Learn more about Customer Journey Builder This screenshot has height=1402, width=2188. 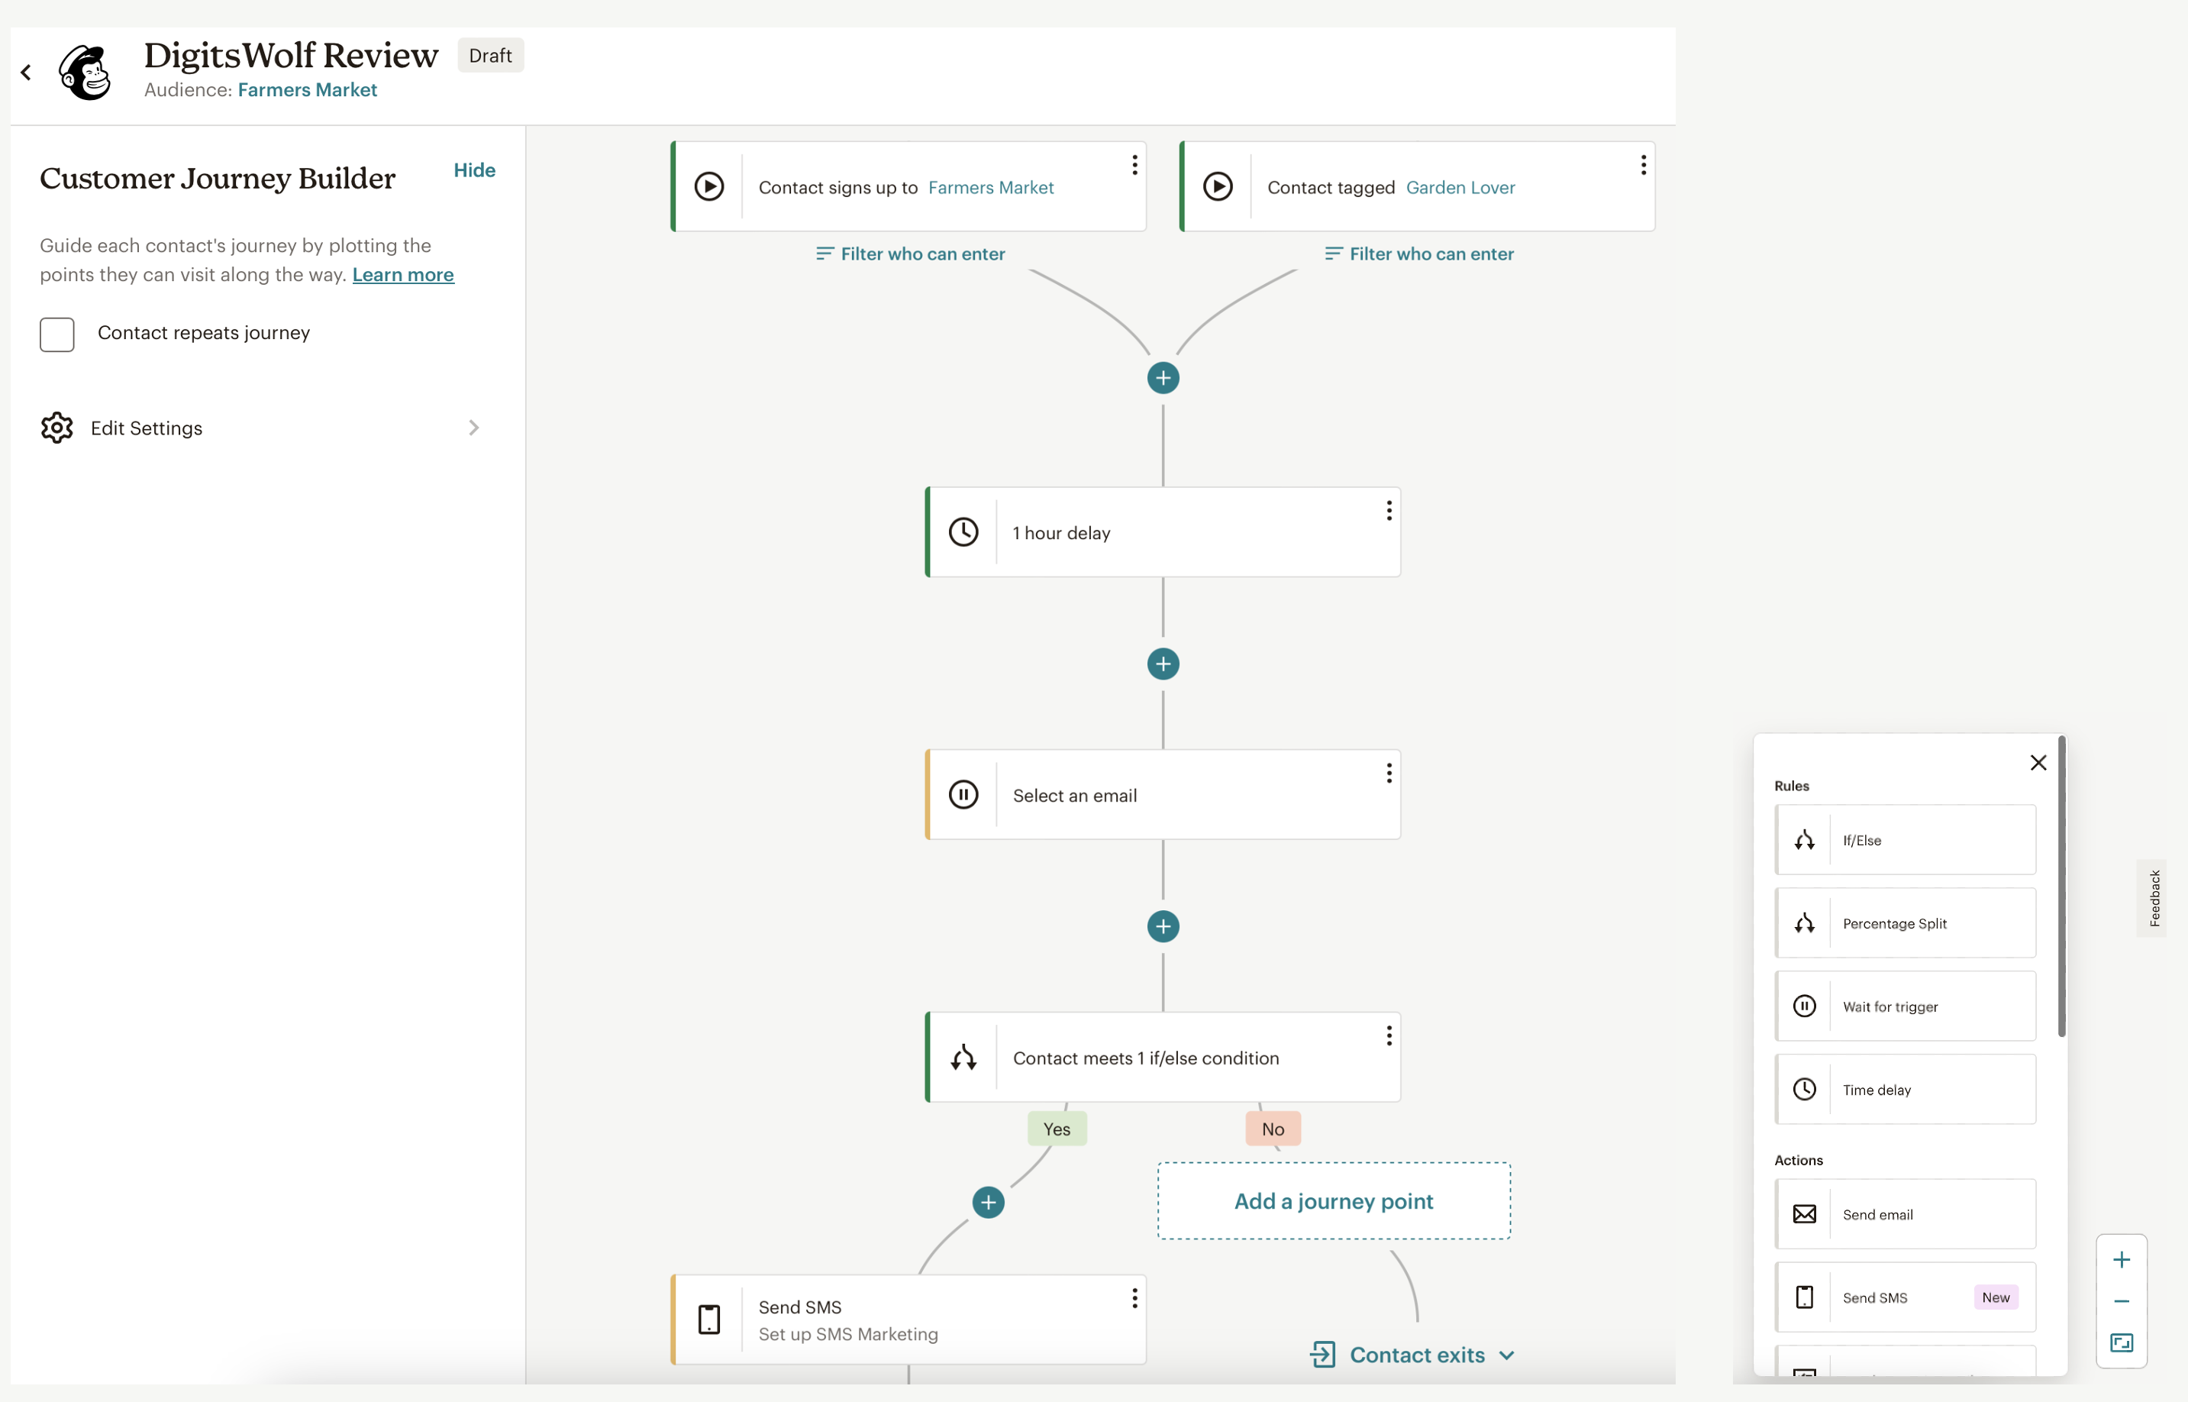402,273
